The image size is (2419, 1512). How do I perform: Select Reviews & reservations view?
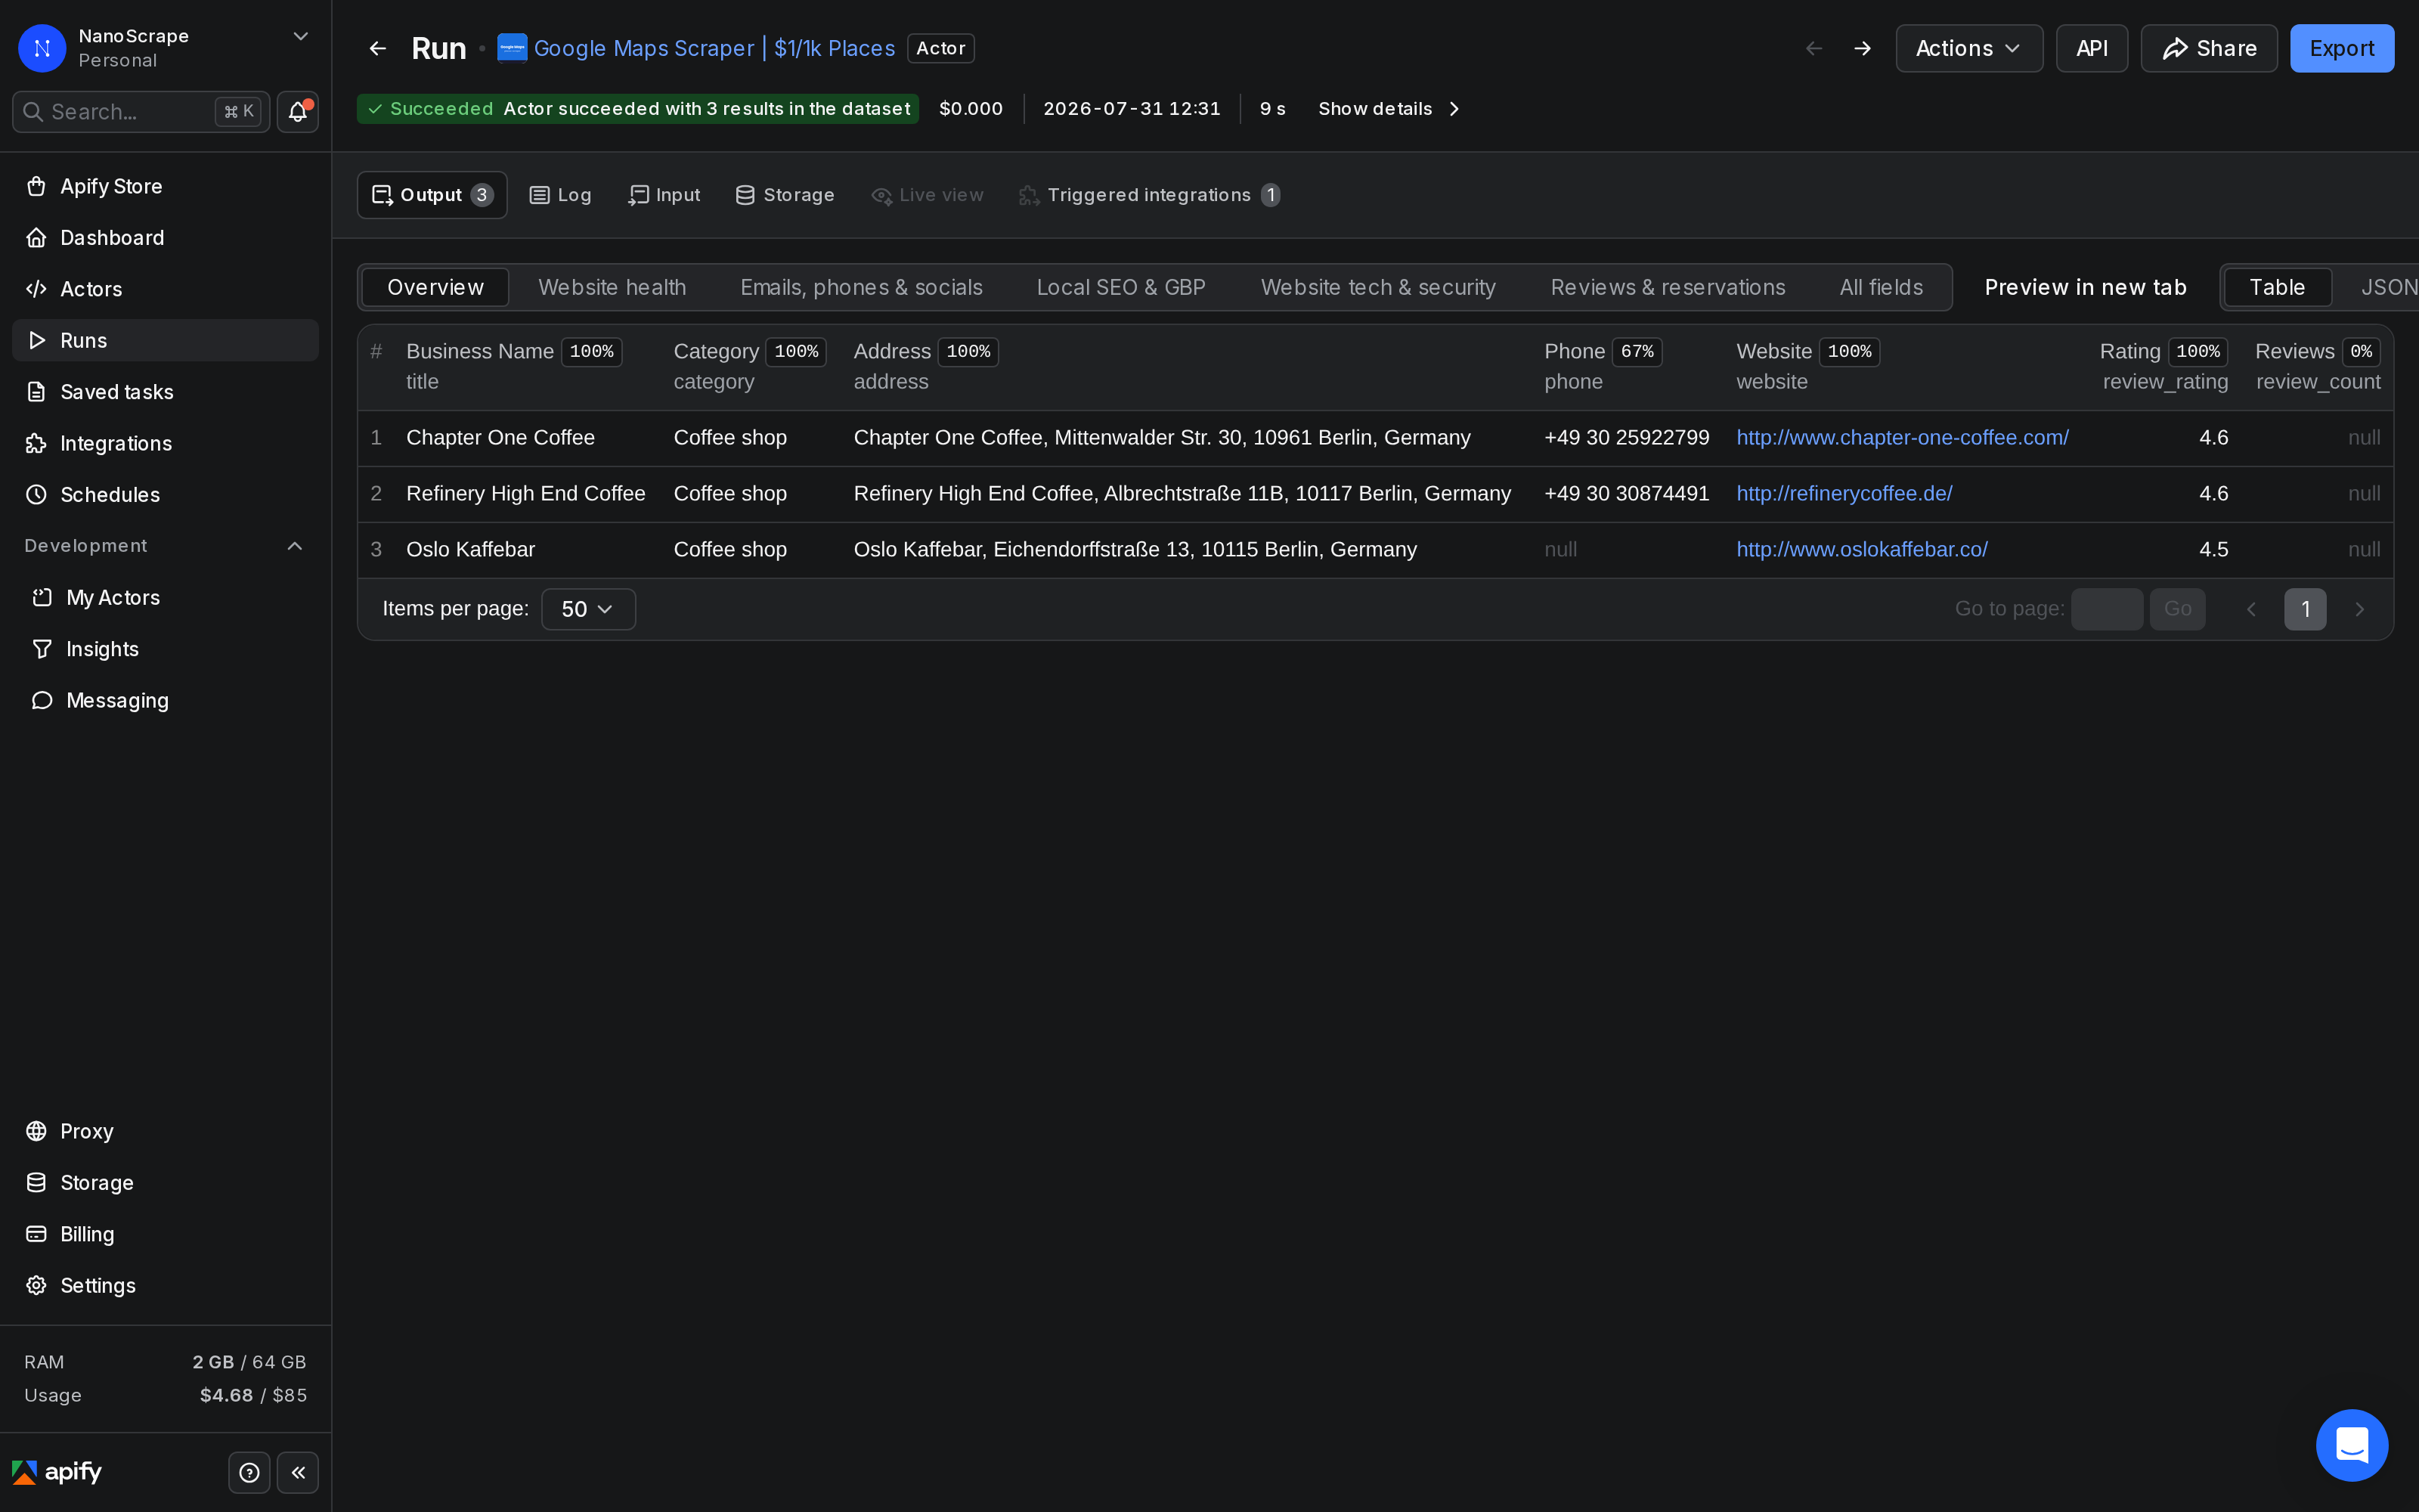click(x=1668, y=287)
